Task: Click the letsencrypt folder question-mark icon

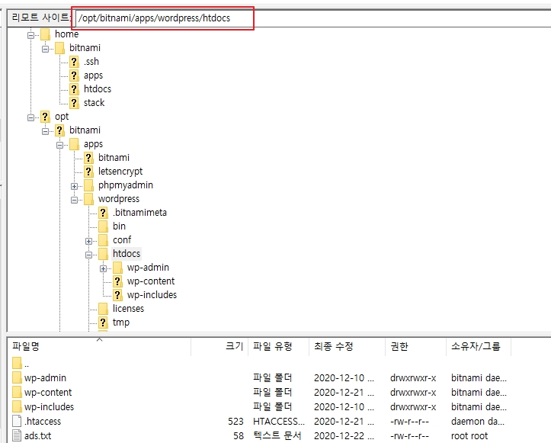Action: [x=88, y=172]
